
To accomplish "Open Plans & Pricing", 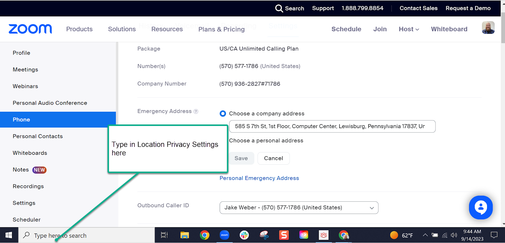I will pos(222,29).
